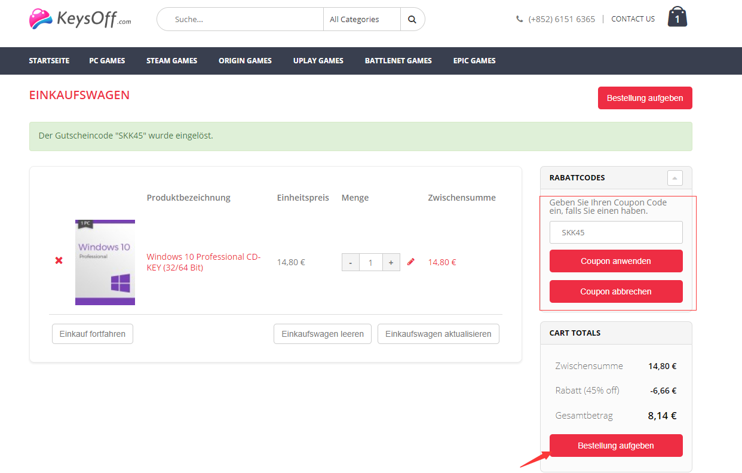Screen dimensions: 742x473
Task: Click the Produktbezeichnung column header
Action: [189, 198]
